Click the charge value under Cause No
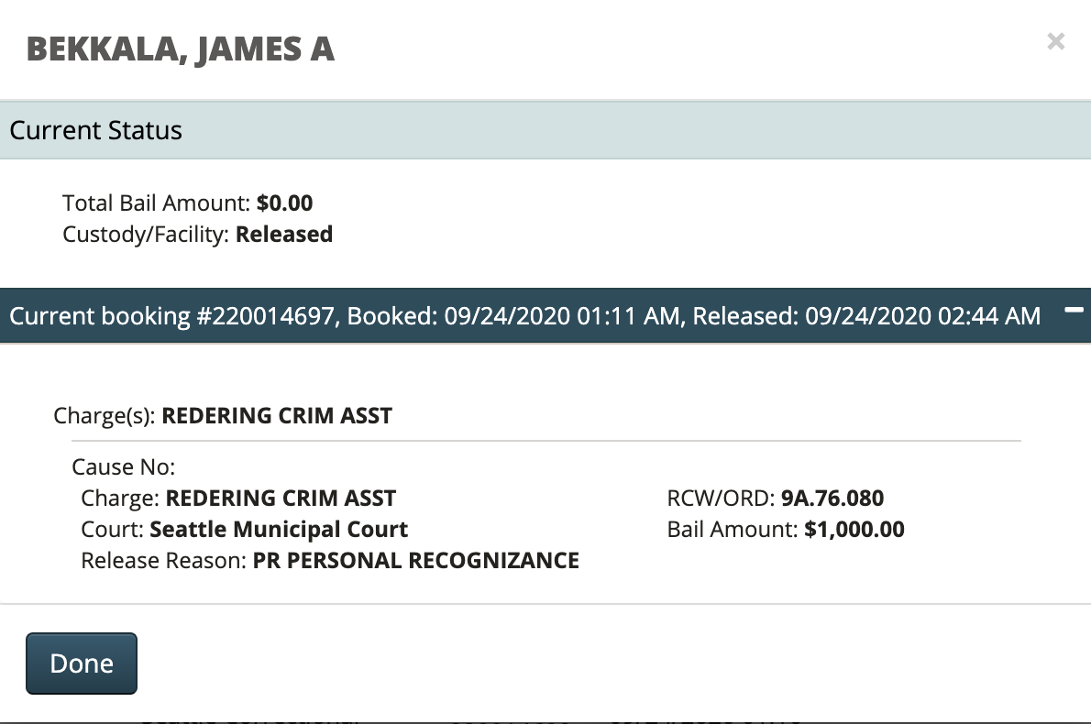 coord(281,499)
